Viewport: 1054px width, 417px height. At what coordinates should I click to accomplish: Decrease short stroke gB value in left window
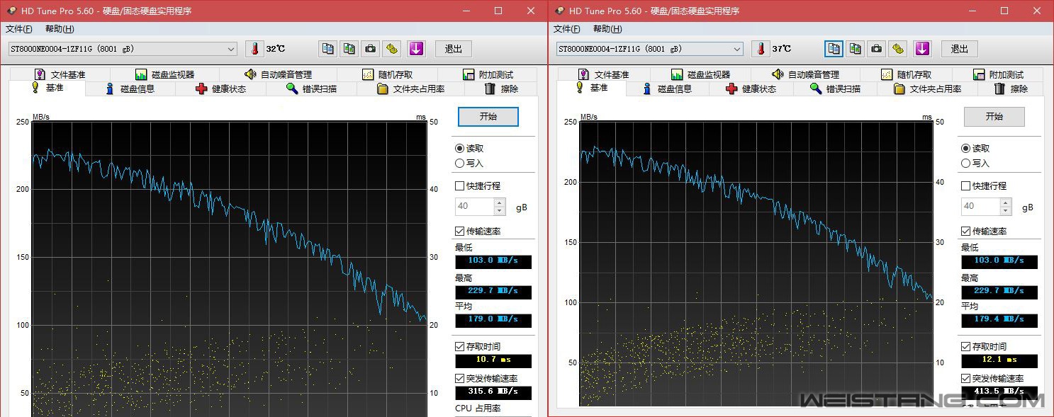click(x=500, y=210)
